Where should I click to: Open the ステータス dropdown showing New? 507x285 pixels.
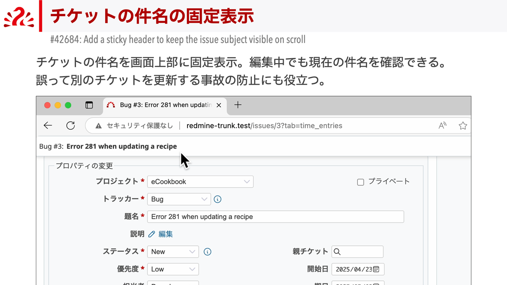pos(173,252)
